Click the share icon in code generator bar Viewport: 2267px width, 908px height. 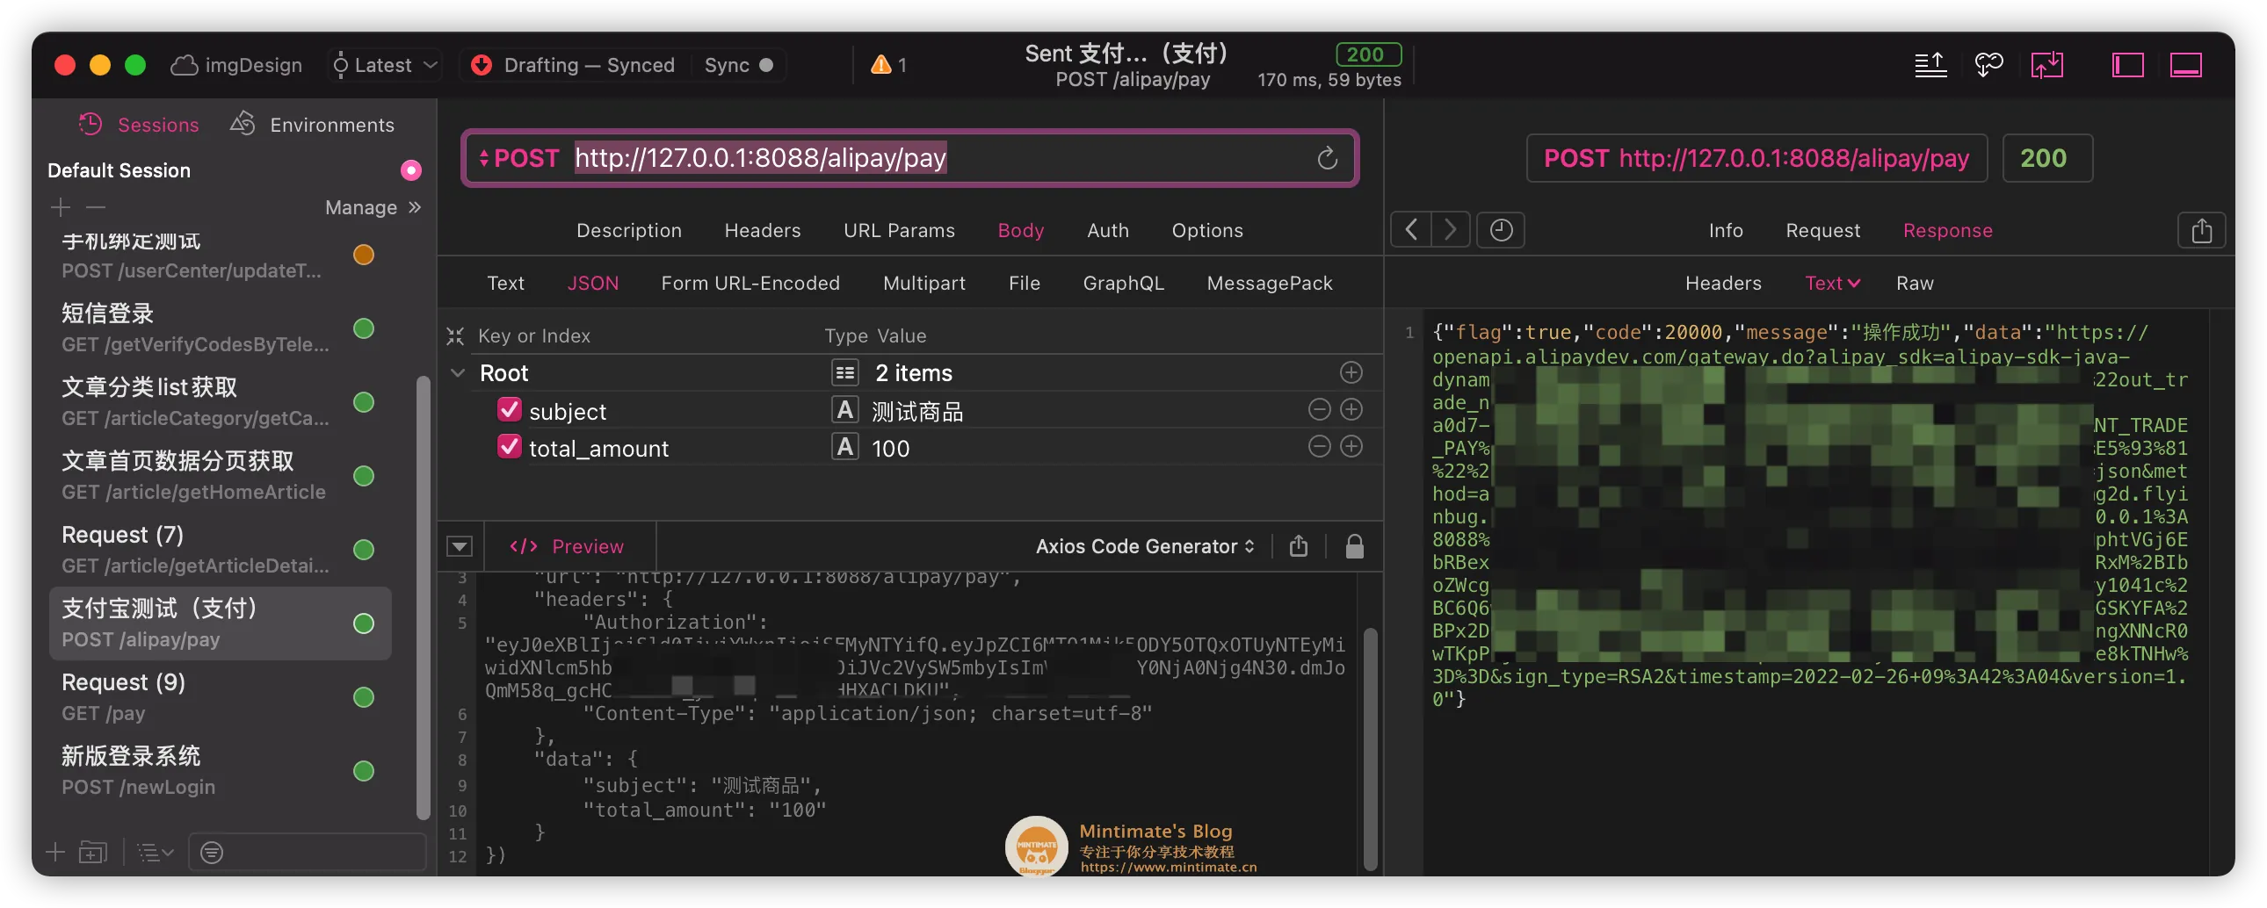[1298, 547]
